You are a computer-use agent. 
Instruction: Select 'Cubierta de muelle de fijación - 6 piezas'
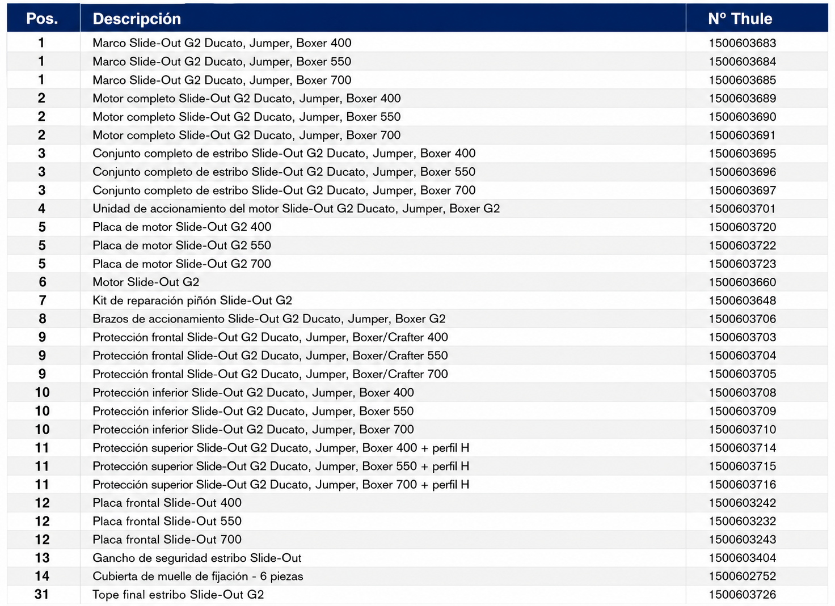(198, 577)
